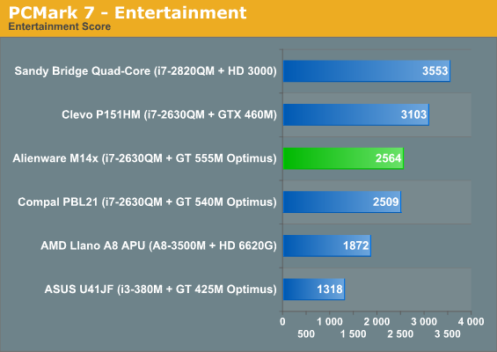Click the green bar value 2564
The height and width of the screenshot is (352, 497).
[x=388, y=158]
